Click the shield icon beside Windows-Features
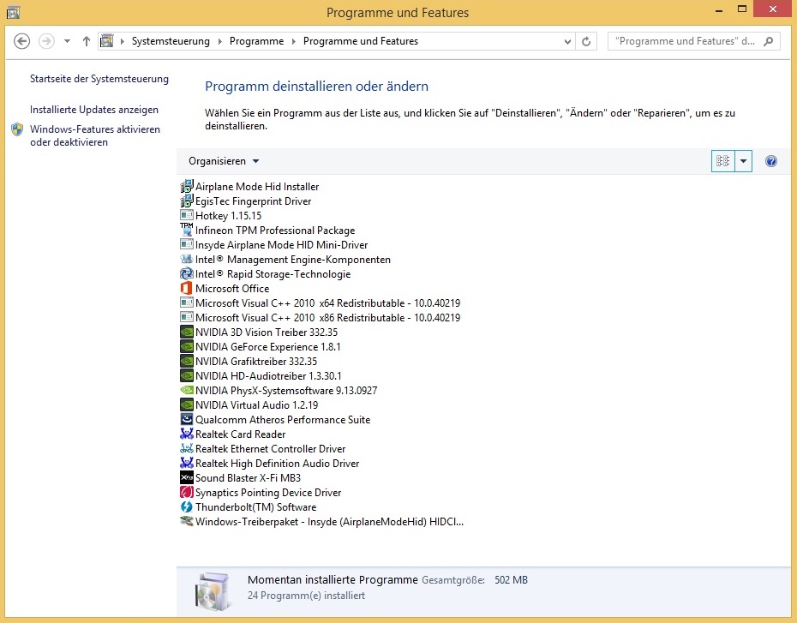The height and width of the screenshot is (623, 797). tap(17, 129)
